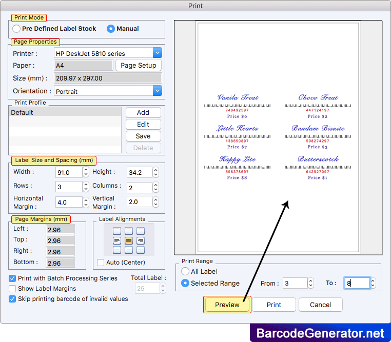
Task: Click the Left page margin field
Action: tap(60, 230)
